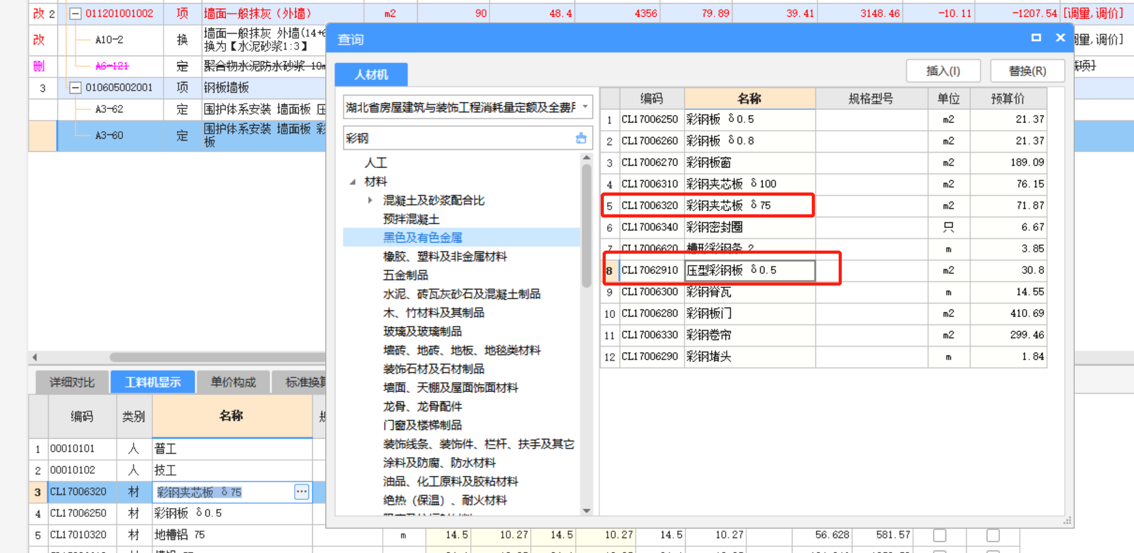Select the 墙面、天棚及屋面饰面材料 category

(x=451, y=387)
